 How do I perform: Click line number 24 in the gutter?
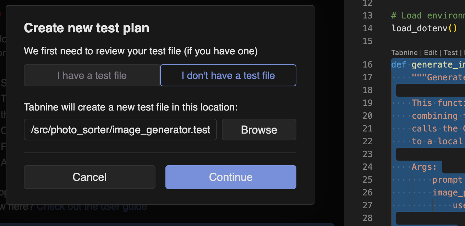(x=367, y=167)
